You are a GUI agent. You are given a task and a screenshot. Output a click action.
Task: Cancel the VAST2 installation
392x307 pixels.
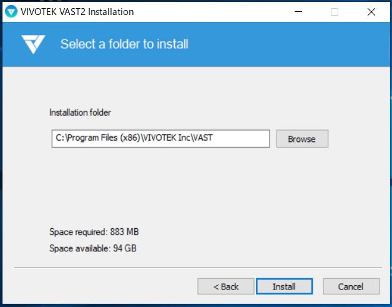point(351,286)
